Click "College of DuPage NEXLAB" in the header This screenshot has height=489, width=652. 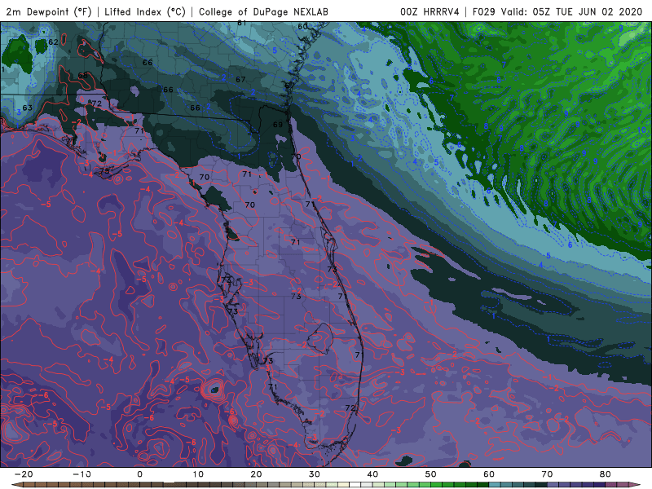pyautogui.click(x=263, y=12)
